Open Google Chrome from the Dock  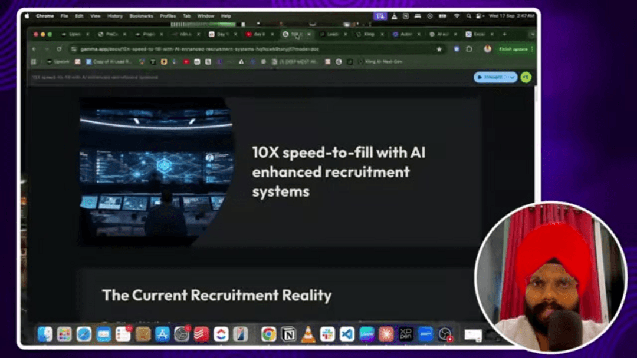tap(268, 334)
